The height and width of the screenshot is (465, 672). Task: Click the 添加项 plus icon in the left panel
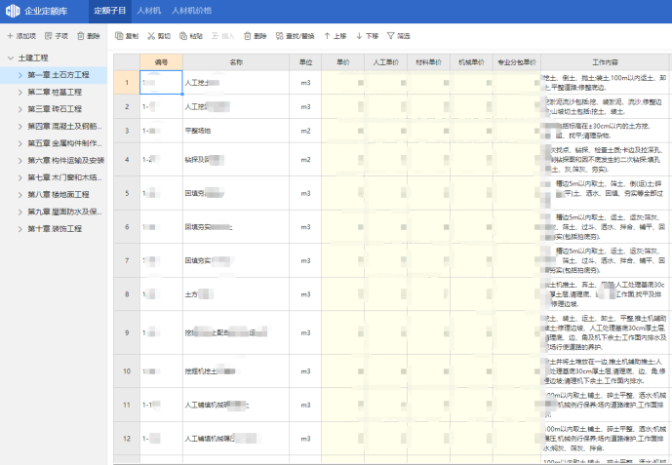pos(10,36)
